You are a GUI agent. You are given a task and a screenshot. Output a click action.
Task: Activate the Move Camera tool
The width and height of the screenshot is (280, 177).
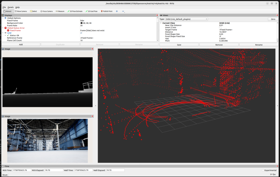(x=20, y=11)
